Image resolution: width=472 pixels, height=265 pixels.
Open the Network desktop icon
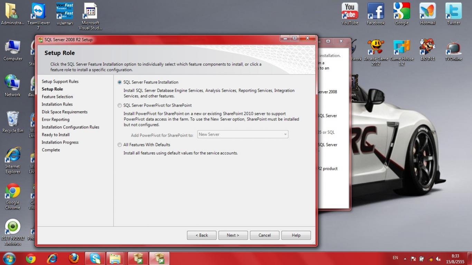pos(13,86)
